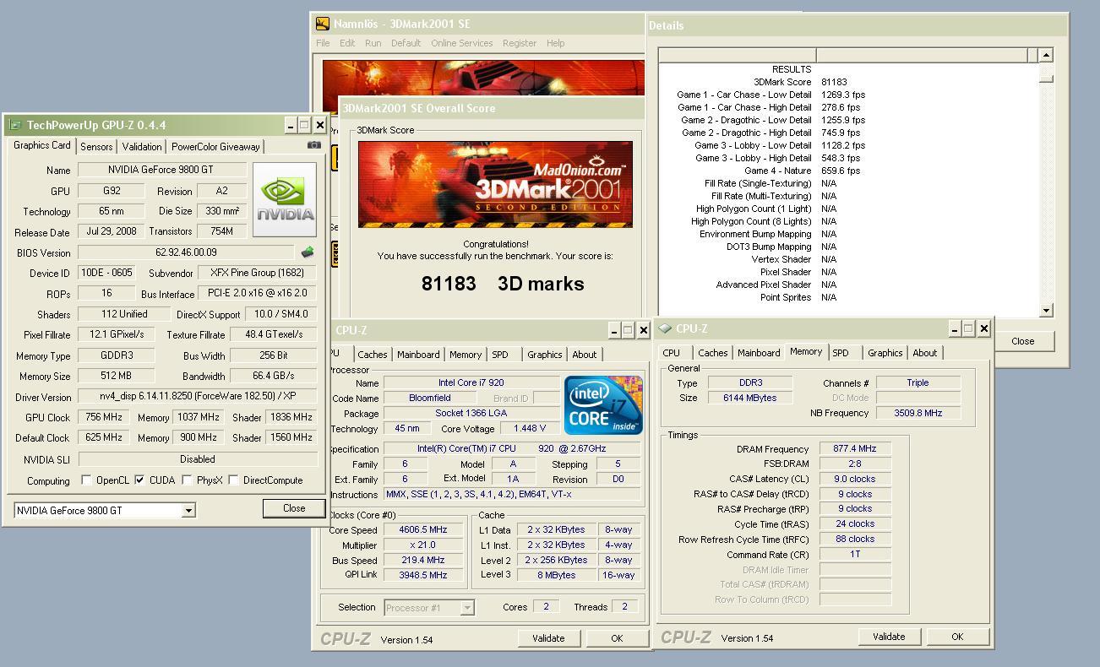The width and height of the screenshot is (1100, 667).
Task: Open the SPD tab in the CPU-Z processor window
Action: [500, 355]
